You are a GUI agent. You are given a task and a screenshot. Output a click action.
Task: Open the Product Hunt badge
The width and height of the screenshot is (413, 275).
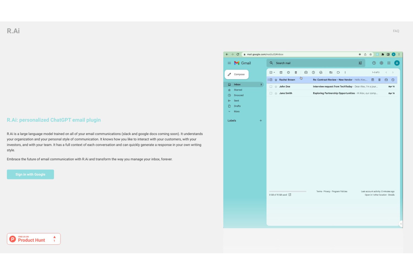point(34,239)
